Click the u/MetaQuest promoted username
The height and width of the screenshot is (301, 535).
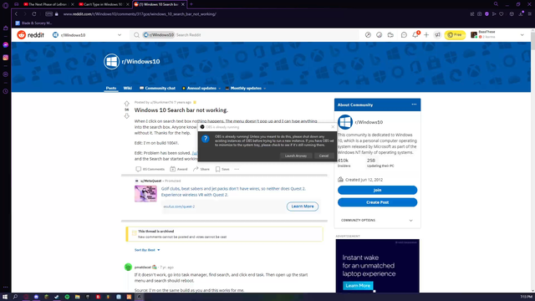pos(150,181)
